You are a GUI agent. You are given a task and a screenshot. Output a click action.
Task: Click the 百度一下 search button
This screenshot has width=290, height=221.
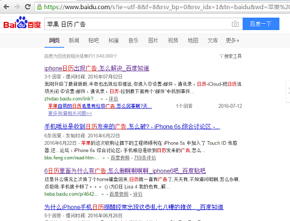tap(261, 24)
